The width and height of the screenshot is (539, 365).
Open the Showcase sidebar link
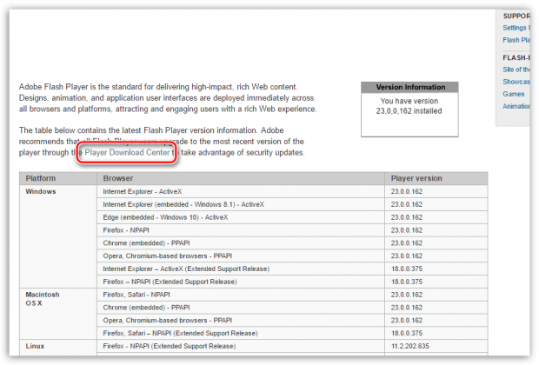[x=516, y=82]
